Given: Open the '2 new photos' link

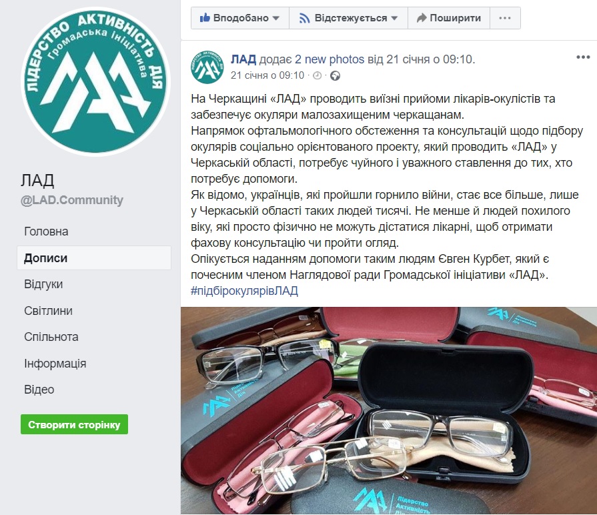Looking at the screenshot, I should (x=330, y=59).
